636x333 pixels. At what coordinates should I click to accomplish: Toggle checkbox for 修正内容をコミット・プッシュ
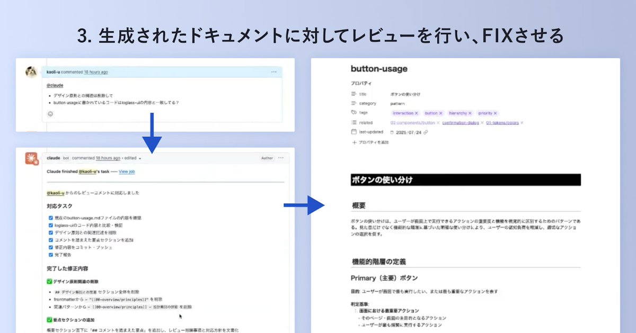pyautogui.click(x=50, y=247)
